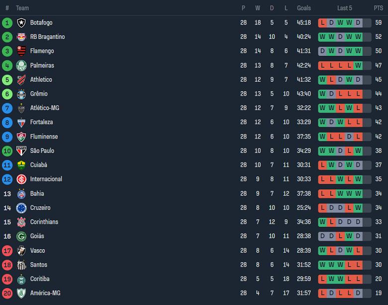Open the Cuiabá team badge

pyautogui.click(x=21, y=165)
